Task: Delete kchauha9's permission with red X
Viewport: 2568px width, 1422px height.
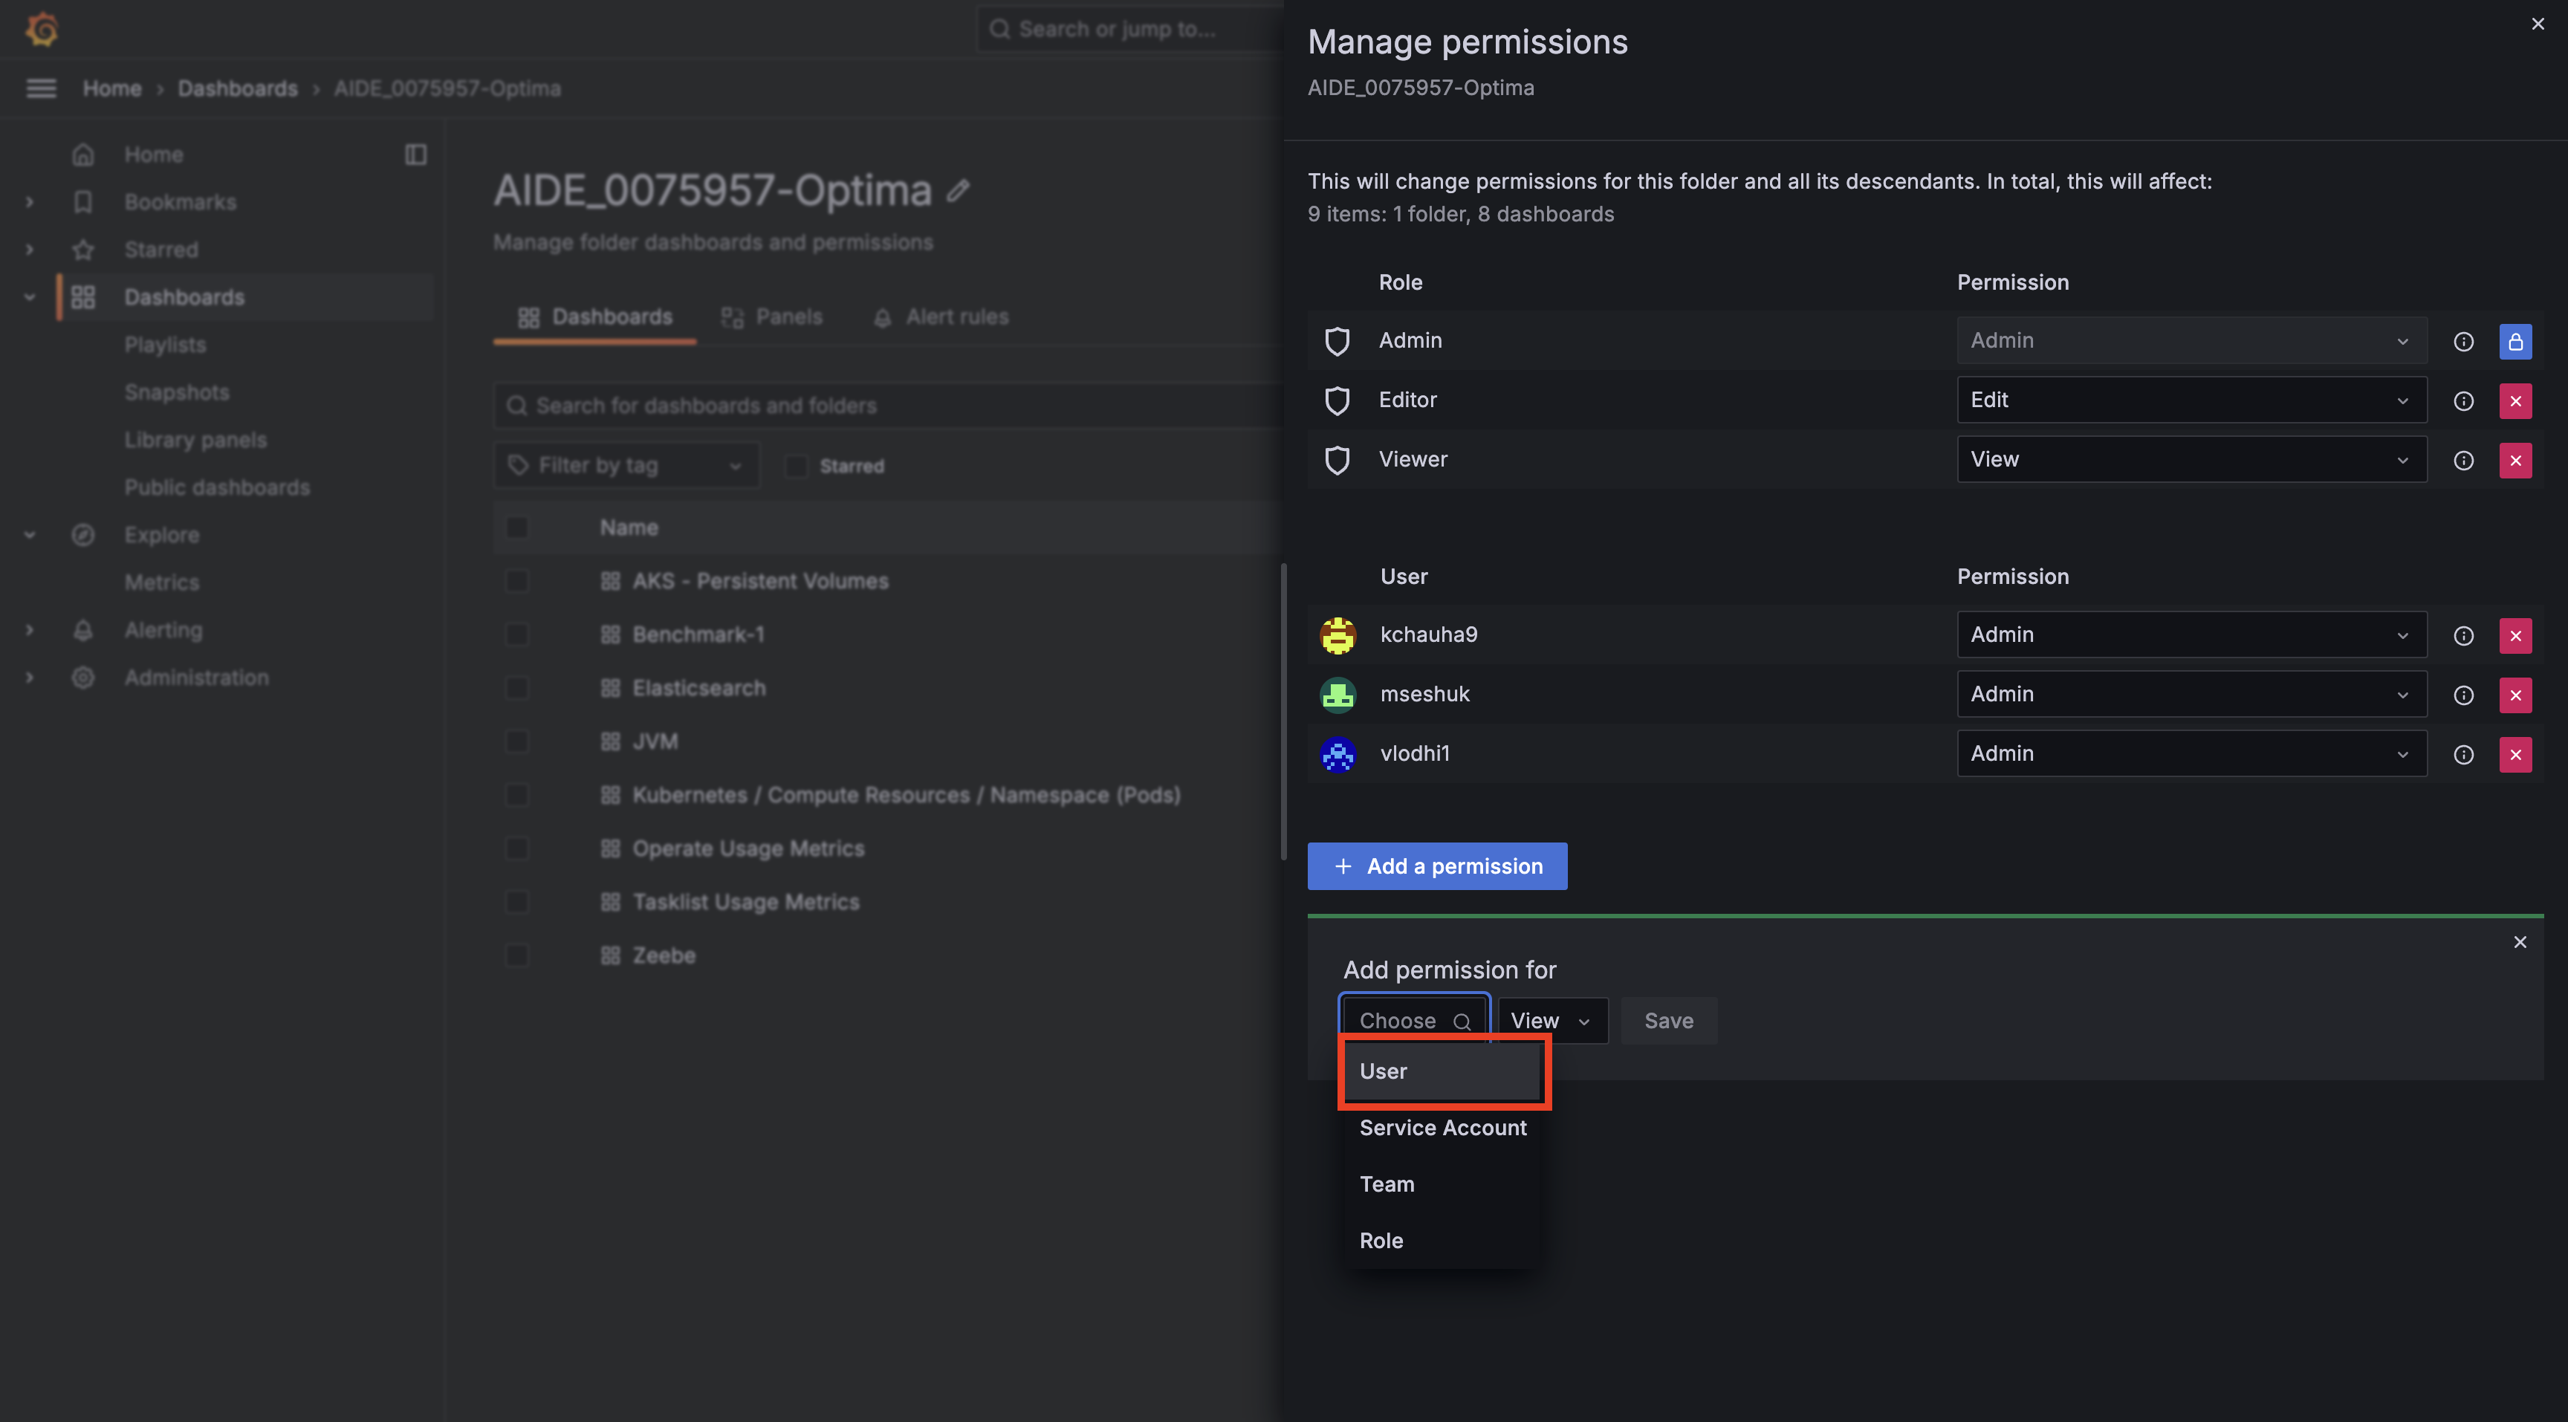Action: click(2515, 636)
